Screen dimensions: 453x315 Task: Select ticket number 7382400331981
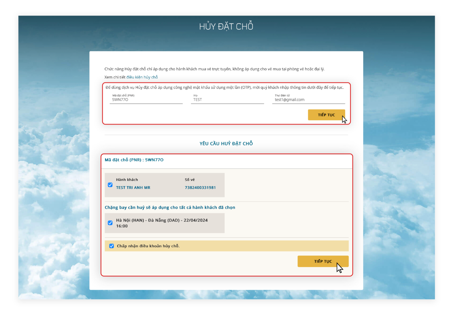click(x=200, y=188)
